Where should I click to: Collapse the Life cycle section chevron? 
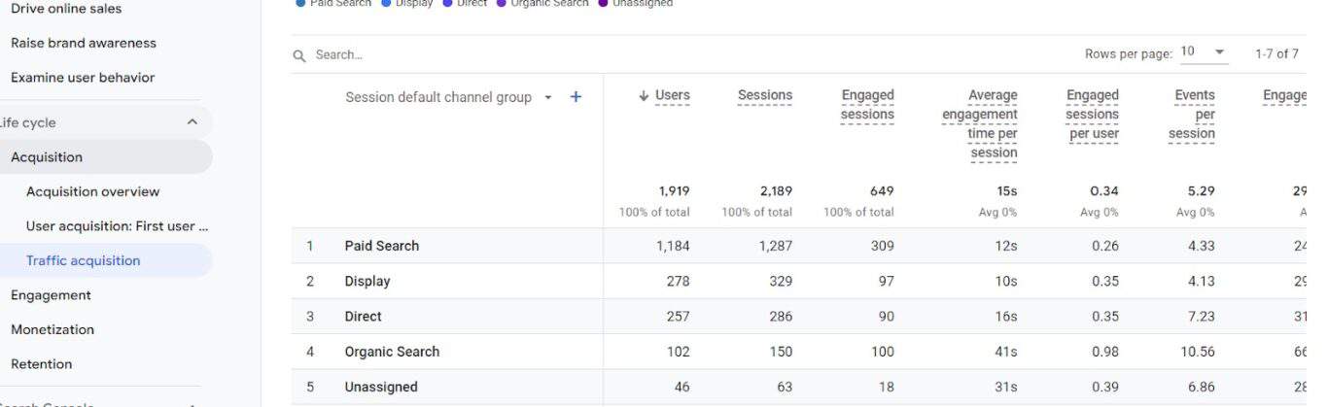(x=192, y=122)
